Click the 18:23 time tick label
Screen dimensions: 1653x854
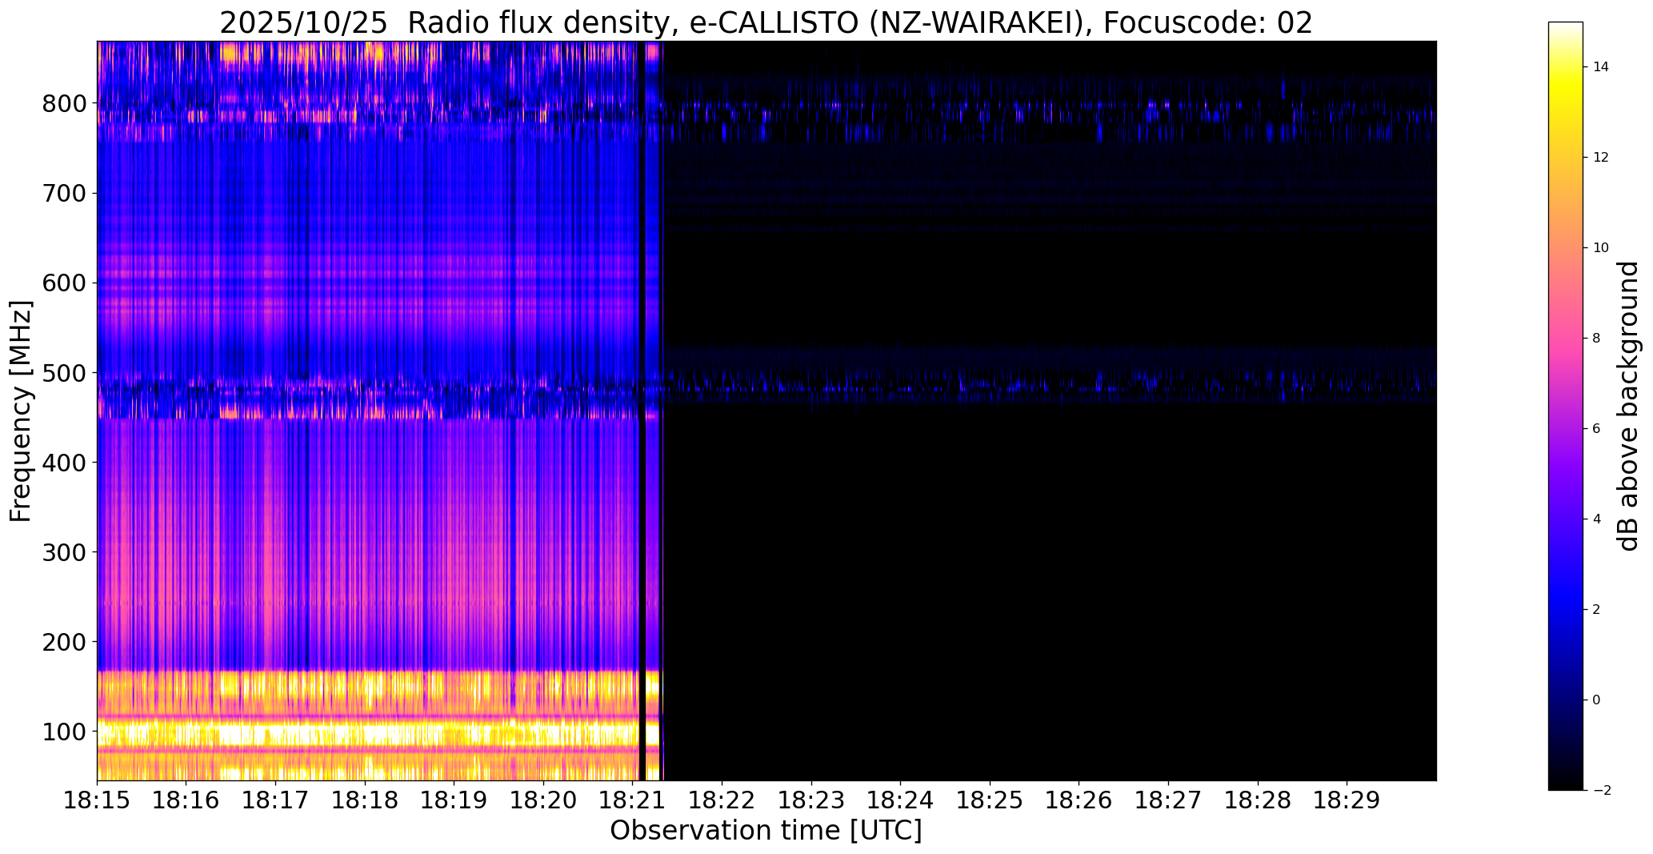[811, 800]
